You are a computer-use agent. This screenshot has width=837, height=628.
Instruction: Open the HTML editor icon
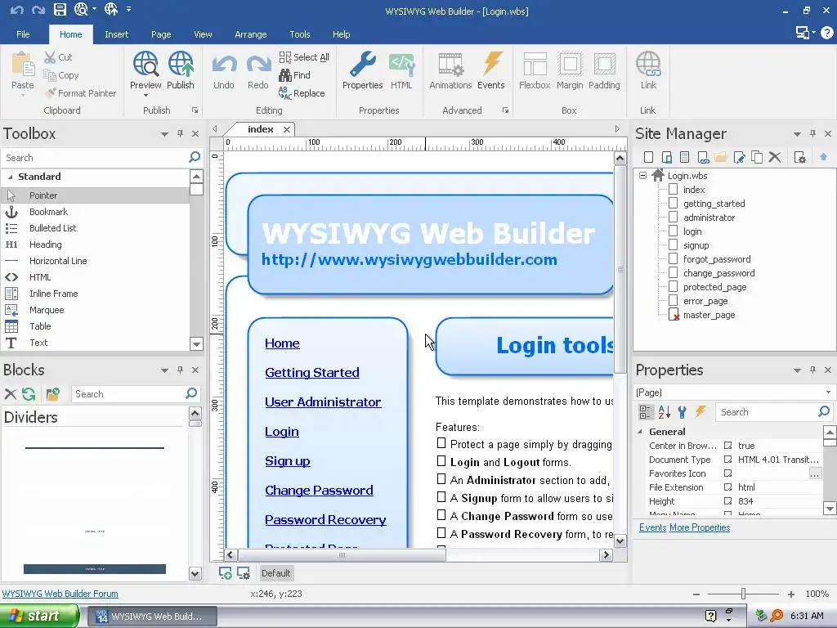(401, 64)
